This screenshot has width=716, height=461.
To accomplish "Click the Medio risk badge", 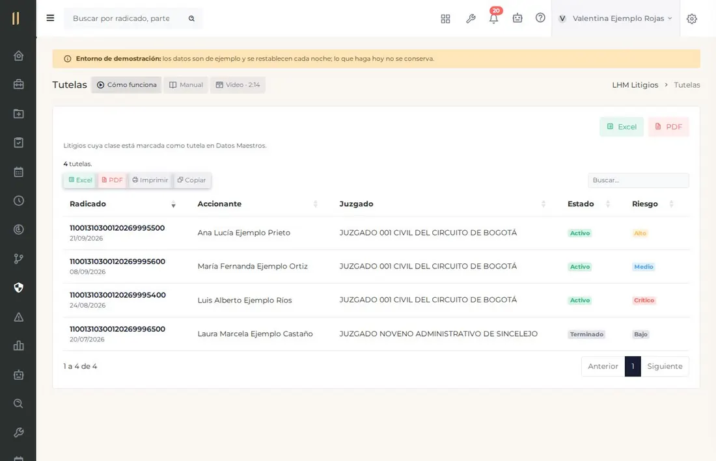I will (643, 267).
